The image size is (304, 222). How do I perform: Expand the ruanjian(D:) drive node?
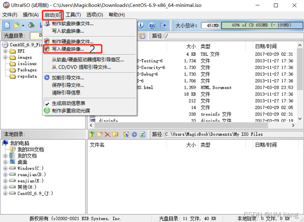point(5,175)
